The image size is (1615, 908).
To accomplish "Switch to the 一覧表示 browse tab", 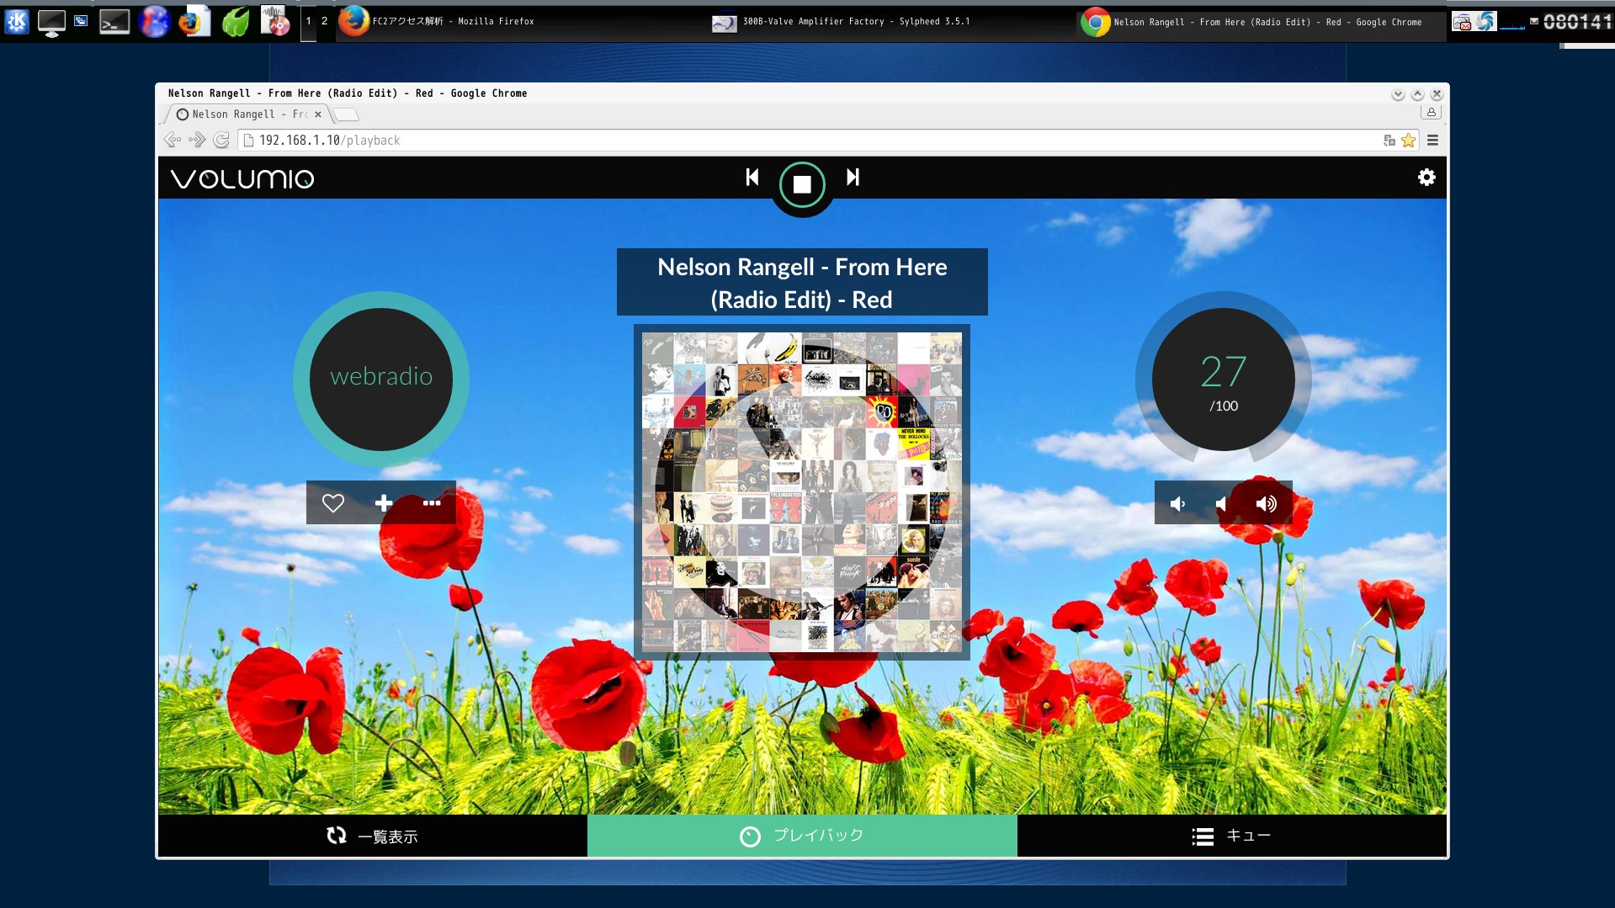I will [x=373, y=836].
